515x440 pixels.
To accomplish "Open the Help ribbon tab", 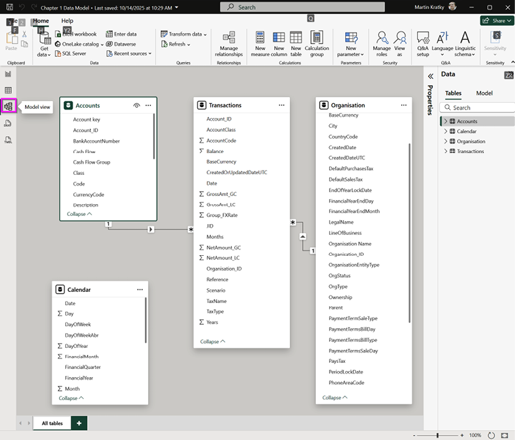I will click(67, 21).
